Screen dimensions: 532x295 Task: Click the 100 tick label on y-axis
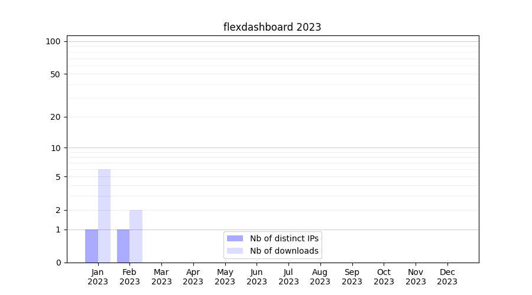53,41
